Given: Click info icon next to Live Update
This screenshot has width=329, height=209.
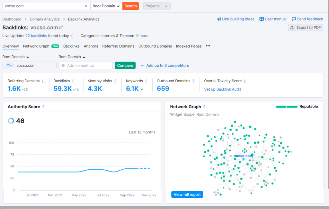Looking at the screenshot, I should (72, 36).
